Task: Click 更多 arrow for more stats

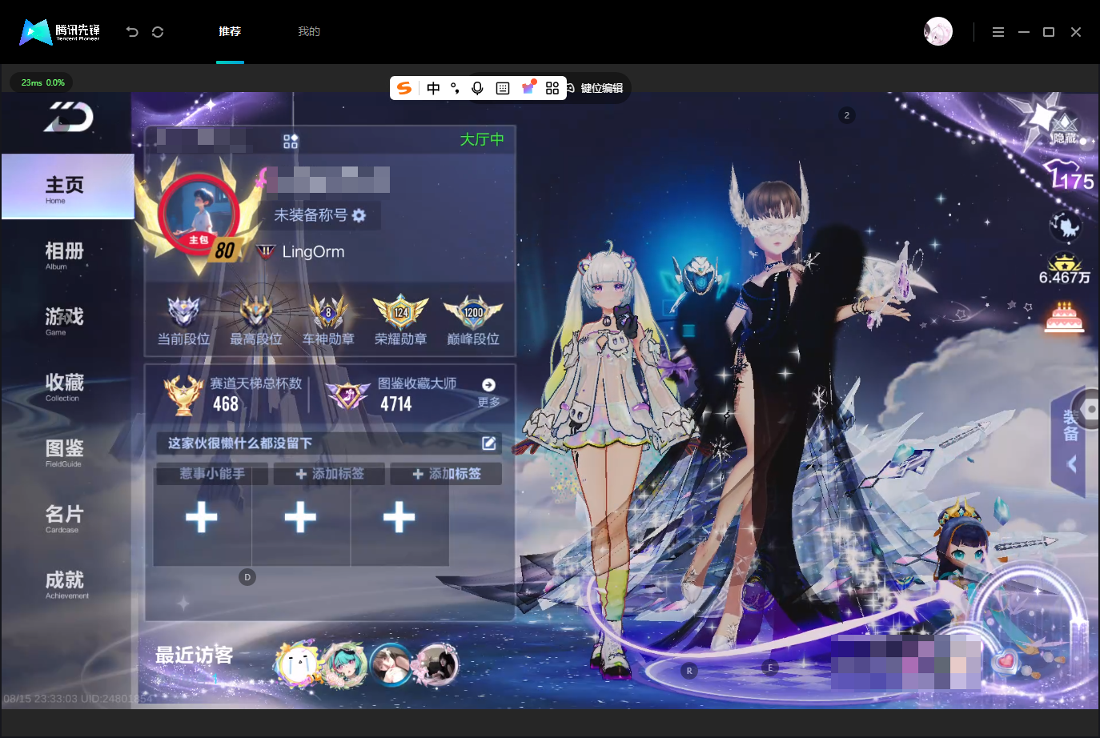Action: click(x=488, y=392)
